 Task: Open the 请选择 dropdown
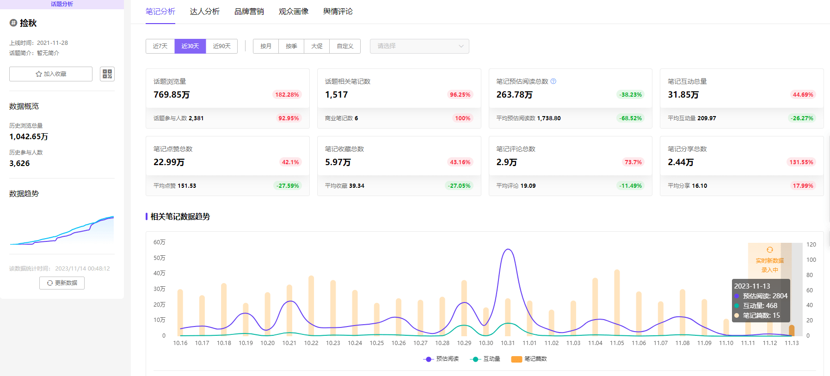pyautogui.click(x=419, y=46)
